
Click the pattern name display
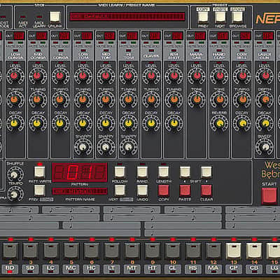click(x=80, y=191)
